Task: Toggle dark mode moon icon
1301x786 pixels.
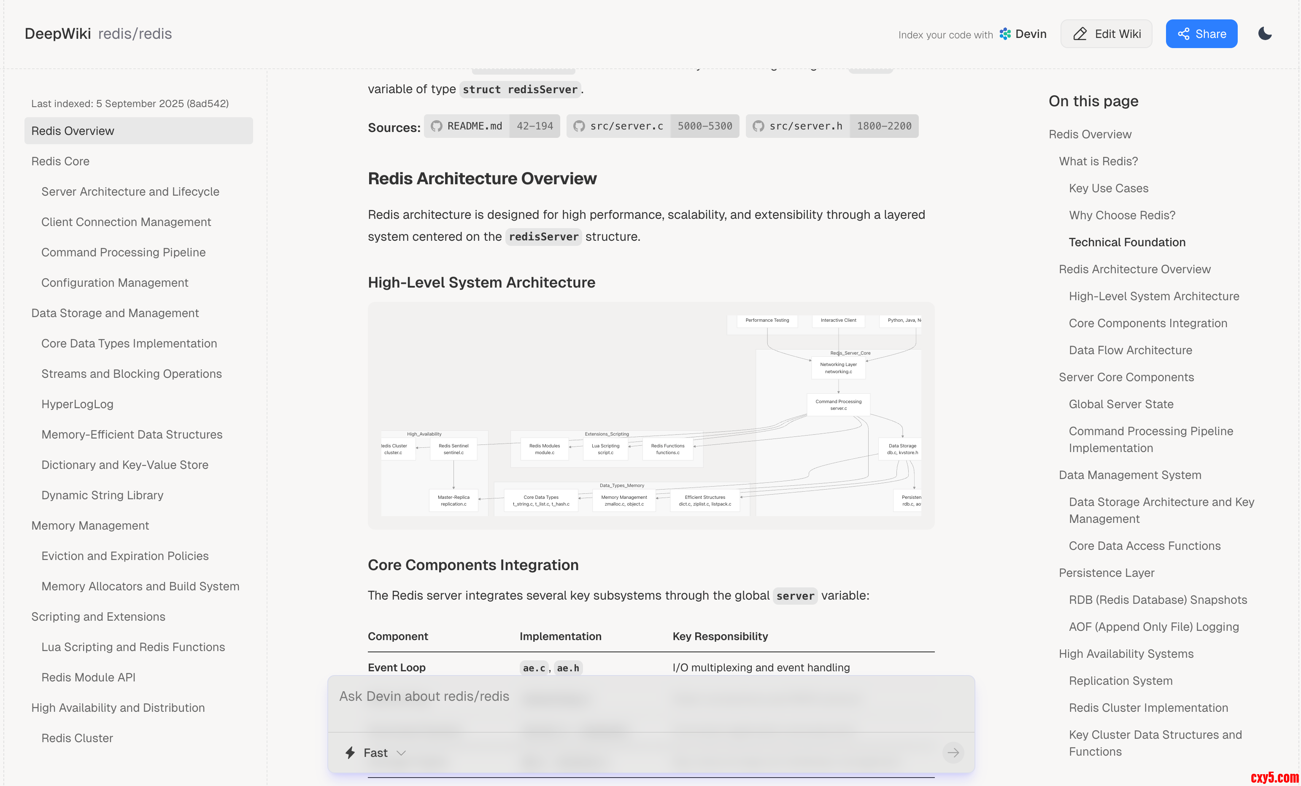Action: [1265, 34]
